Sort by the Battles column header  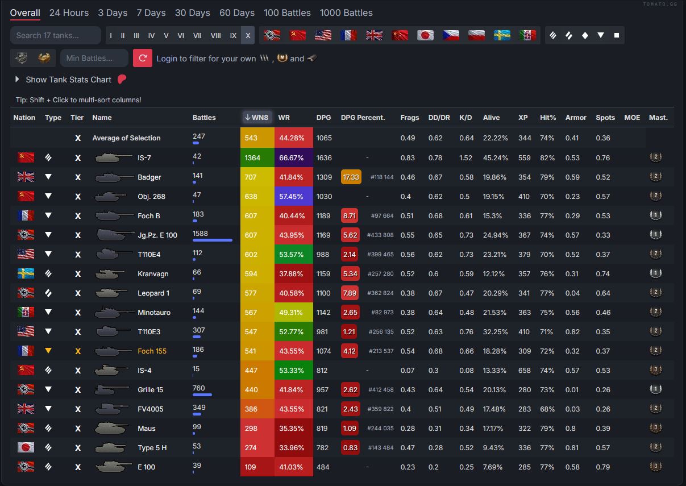coord(204,118)
